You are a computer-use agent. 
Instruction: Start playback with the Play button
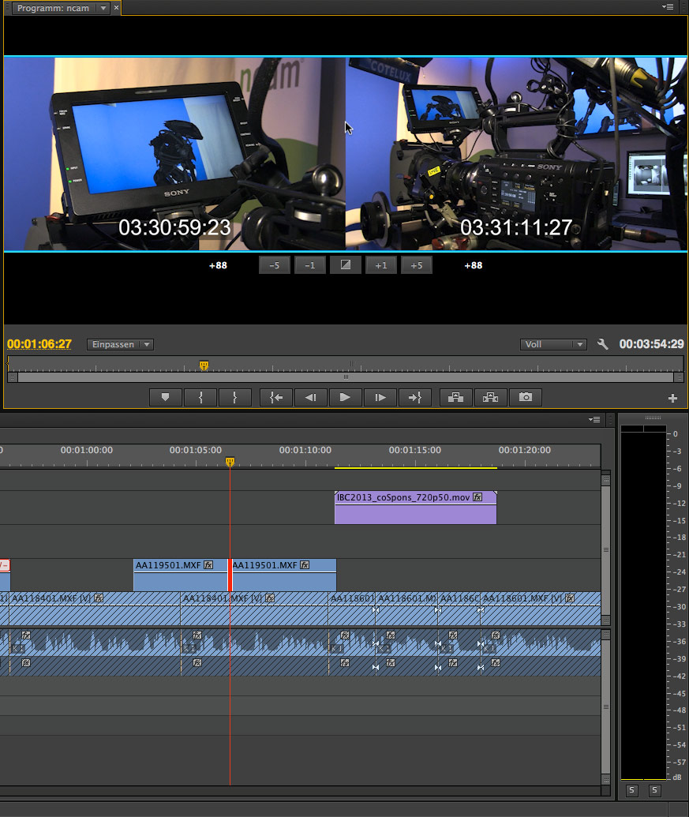pyautogui.click(x=345, y=397)
